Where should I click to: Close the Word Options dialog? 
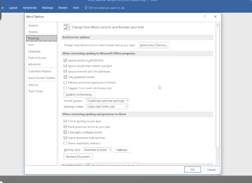tap(215, 17)
